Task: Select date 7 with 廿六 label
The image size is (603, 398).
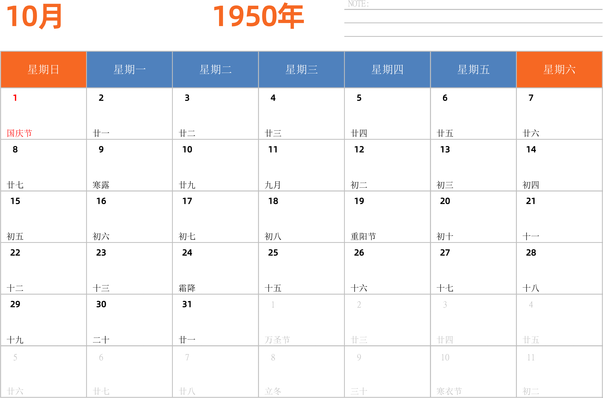Action: [x=559, y=114]
